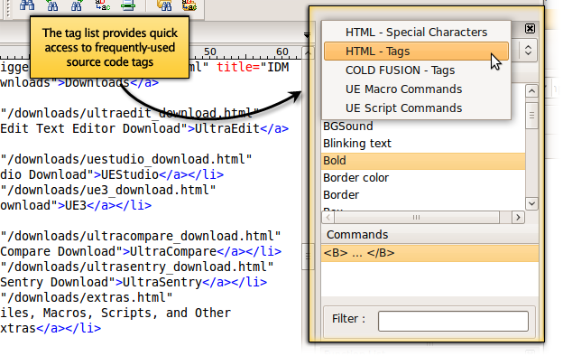Screen dimensions: 563x356
Task: Click the UltraSentry text in code
Action: click(162, 282)
